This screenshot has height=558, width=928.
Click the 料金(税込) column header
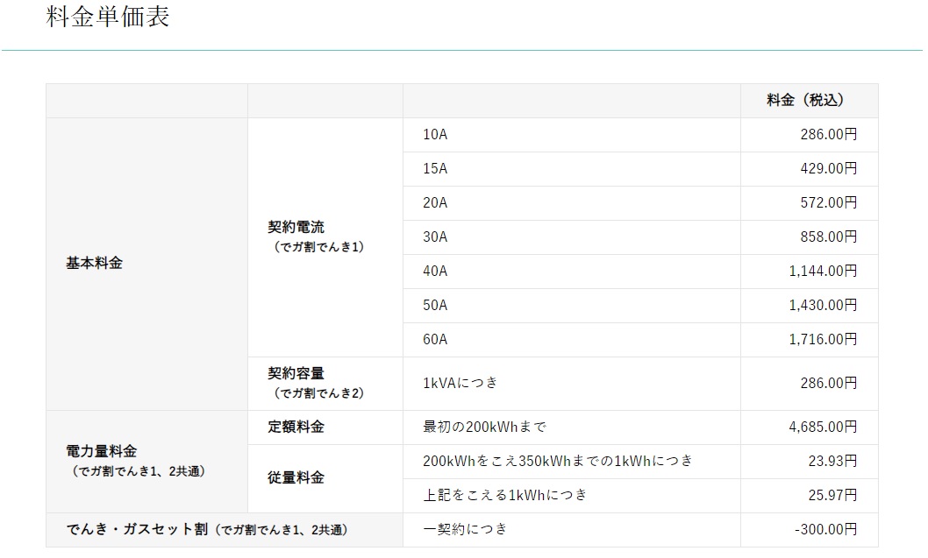(x=805, y=101)
